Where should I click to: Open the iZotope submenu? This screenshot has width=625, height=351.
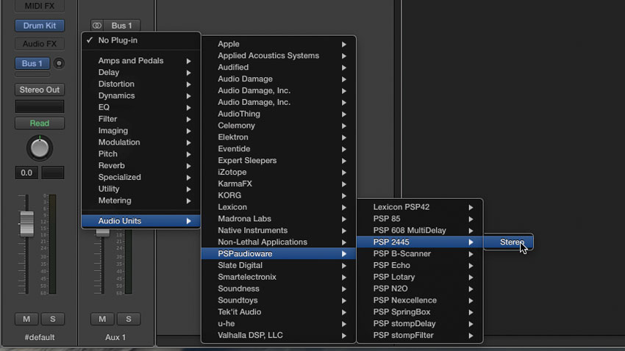coord(279,172)
